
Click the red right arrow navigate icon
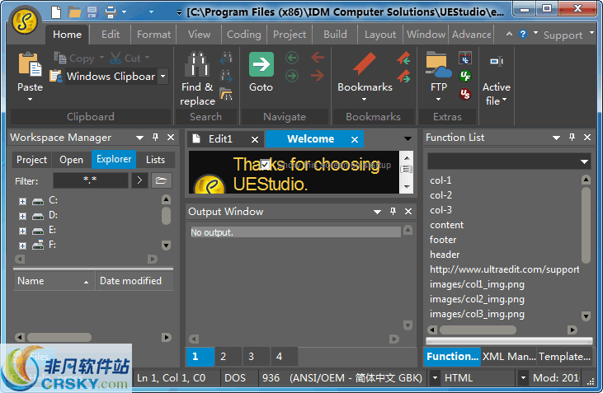318,76
